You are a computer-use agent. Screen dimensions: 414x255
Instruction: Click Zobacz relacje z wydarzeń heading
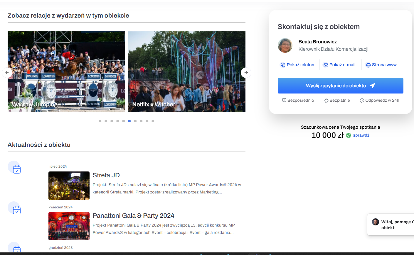68,16
